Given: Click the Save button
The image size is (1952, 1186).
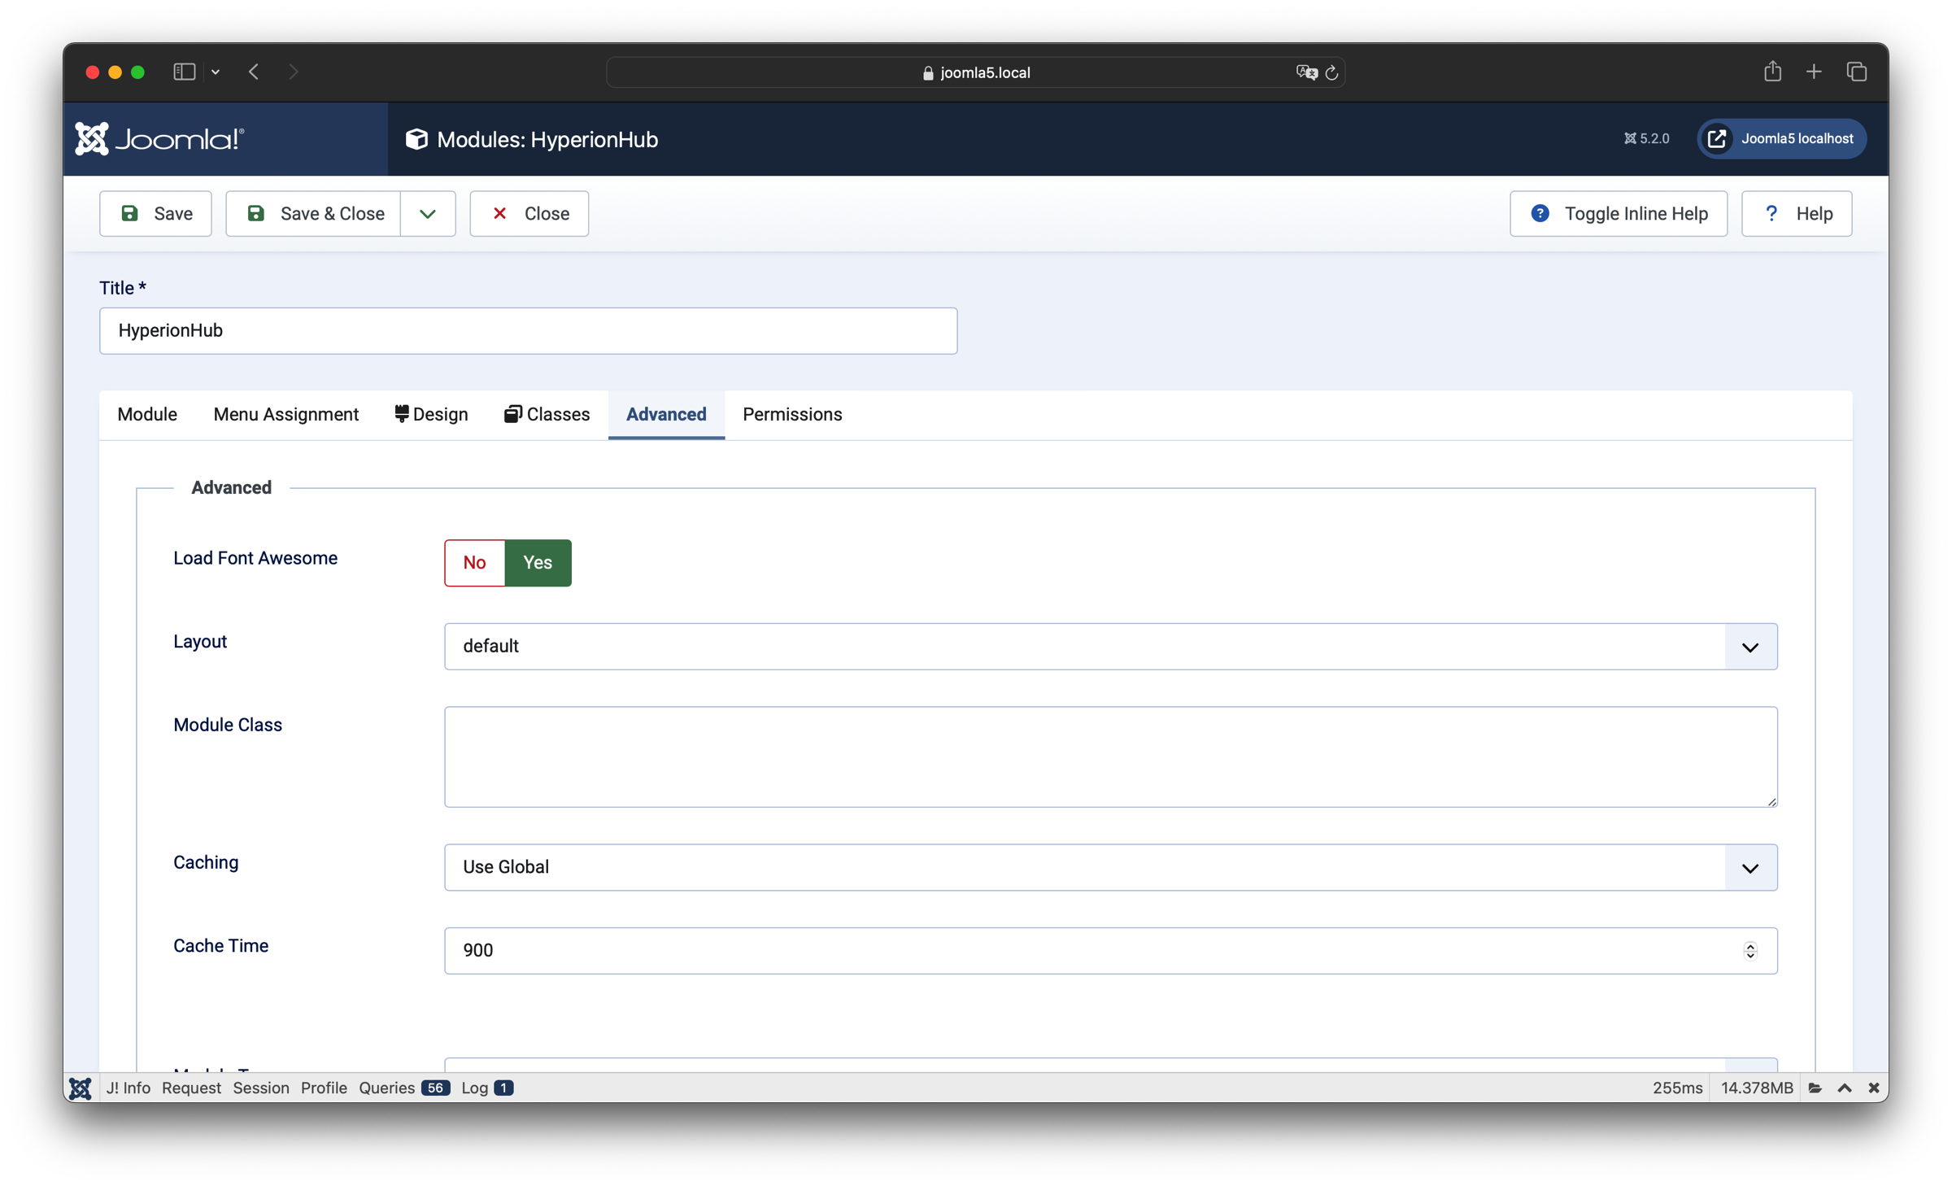Looking at the screenshot, I should click(155, 214).
